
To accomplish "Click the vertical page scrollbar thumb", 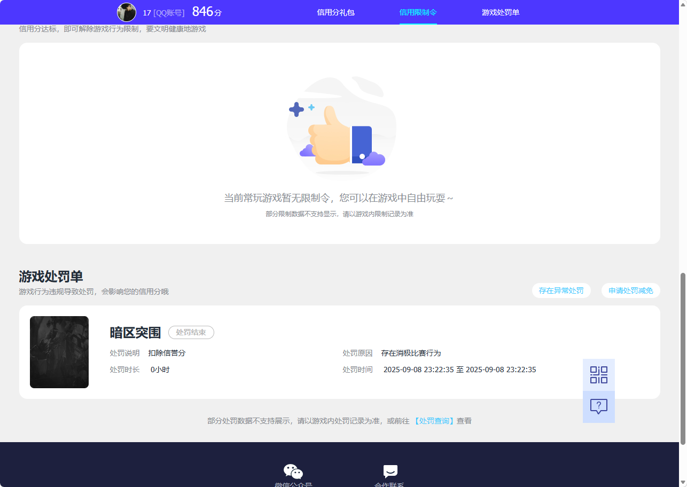I will tap(683, 358).
